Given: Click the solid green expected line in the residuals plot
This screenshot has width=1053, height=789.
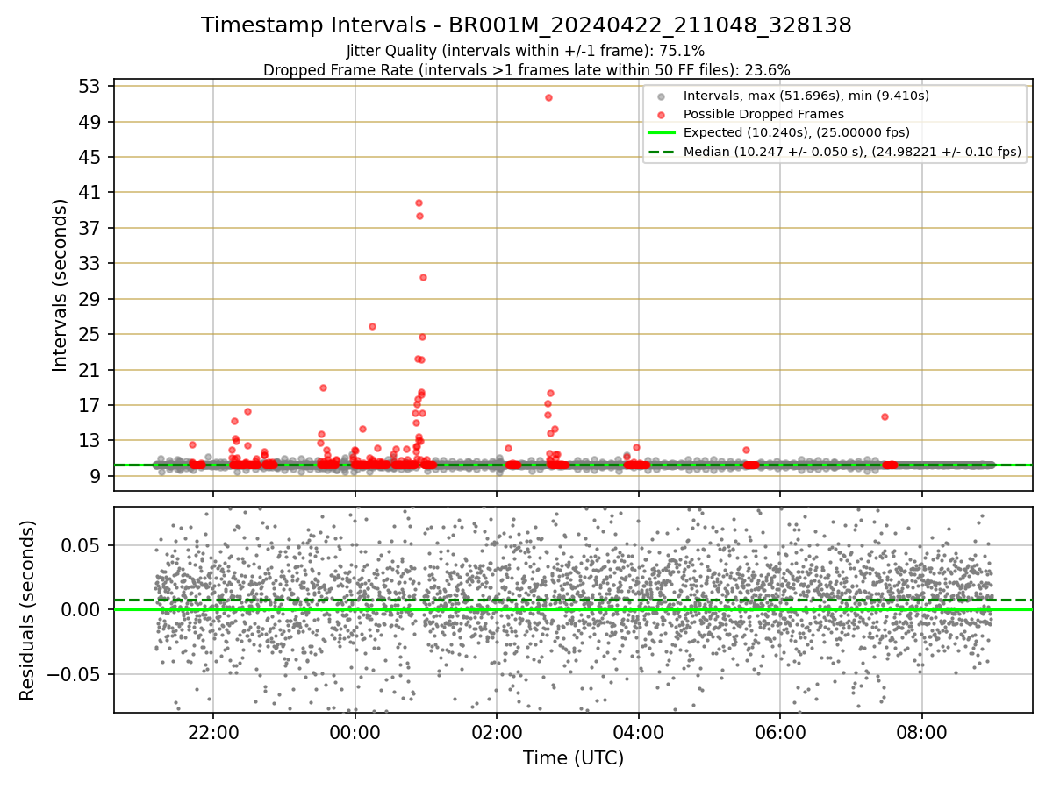Looking at the screenshot, I should click(x=573, y=609).
